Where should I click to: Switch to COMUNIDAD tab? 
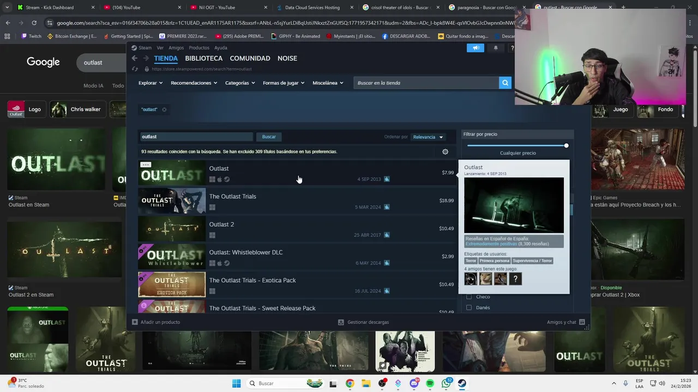pos(250,58)
